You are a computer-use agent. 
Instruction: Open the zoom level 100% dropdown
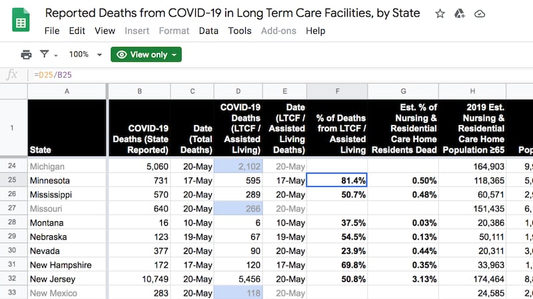click(85, 54)
